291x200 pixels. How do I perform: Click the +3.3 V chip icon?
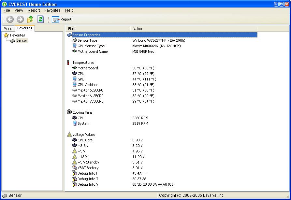pyautogui.click(x=75, y=146)
